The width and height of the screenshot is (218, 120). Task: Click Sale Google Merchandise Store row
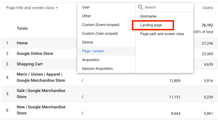41,94
